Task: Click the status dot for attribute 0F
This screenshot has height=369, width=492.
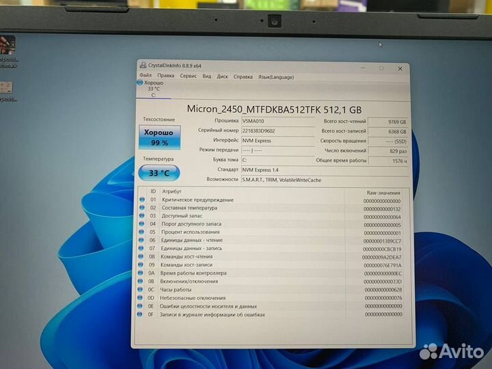Action: (x=142, y=315)
